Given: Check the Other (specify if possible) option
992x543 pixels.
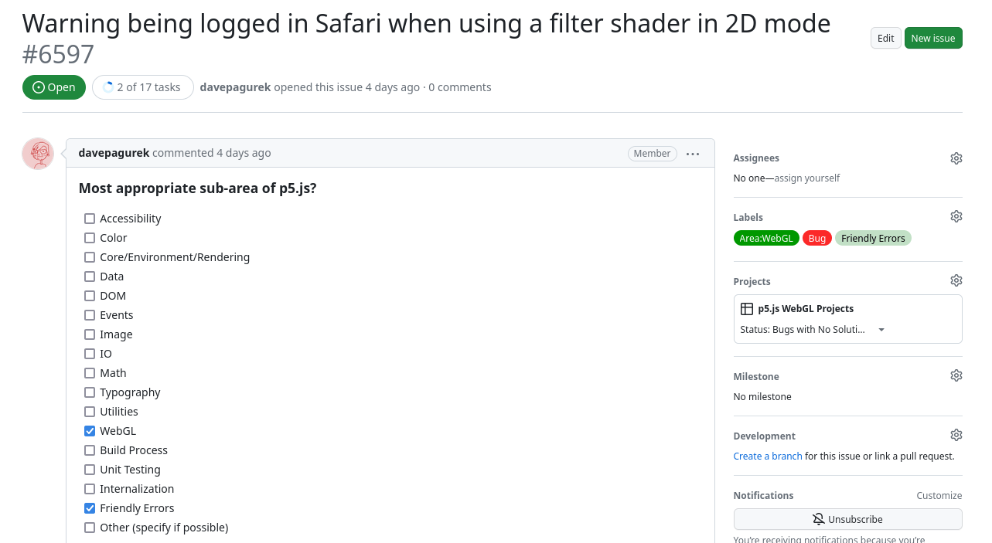Looking at the screenshot, I should (x=90, y=527).
